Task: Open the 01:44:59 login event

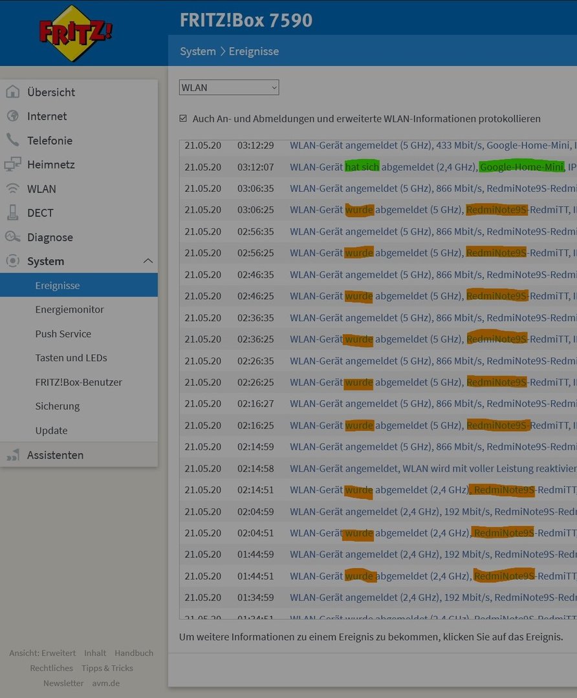Action: click(378, 555)
